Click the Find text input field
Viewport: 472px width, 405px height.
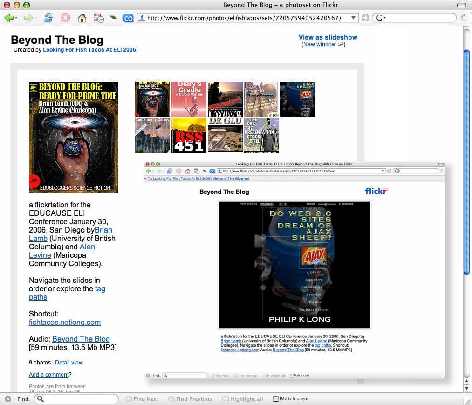point(76,398)
